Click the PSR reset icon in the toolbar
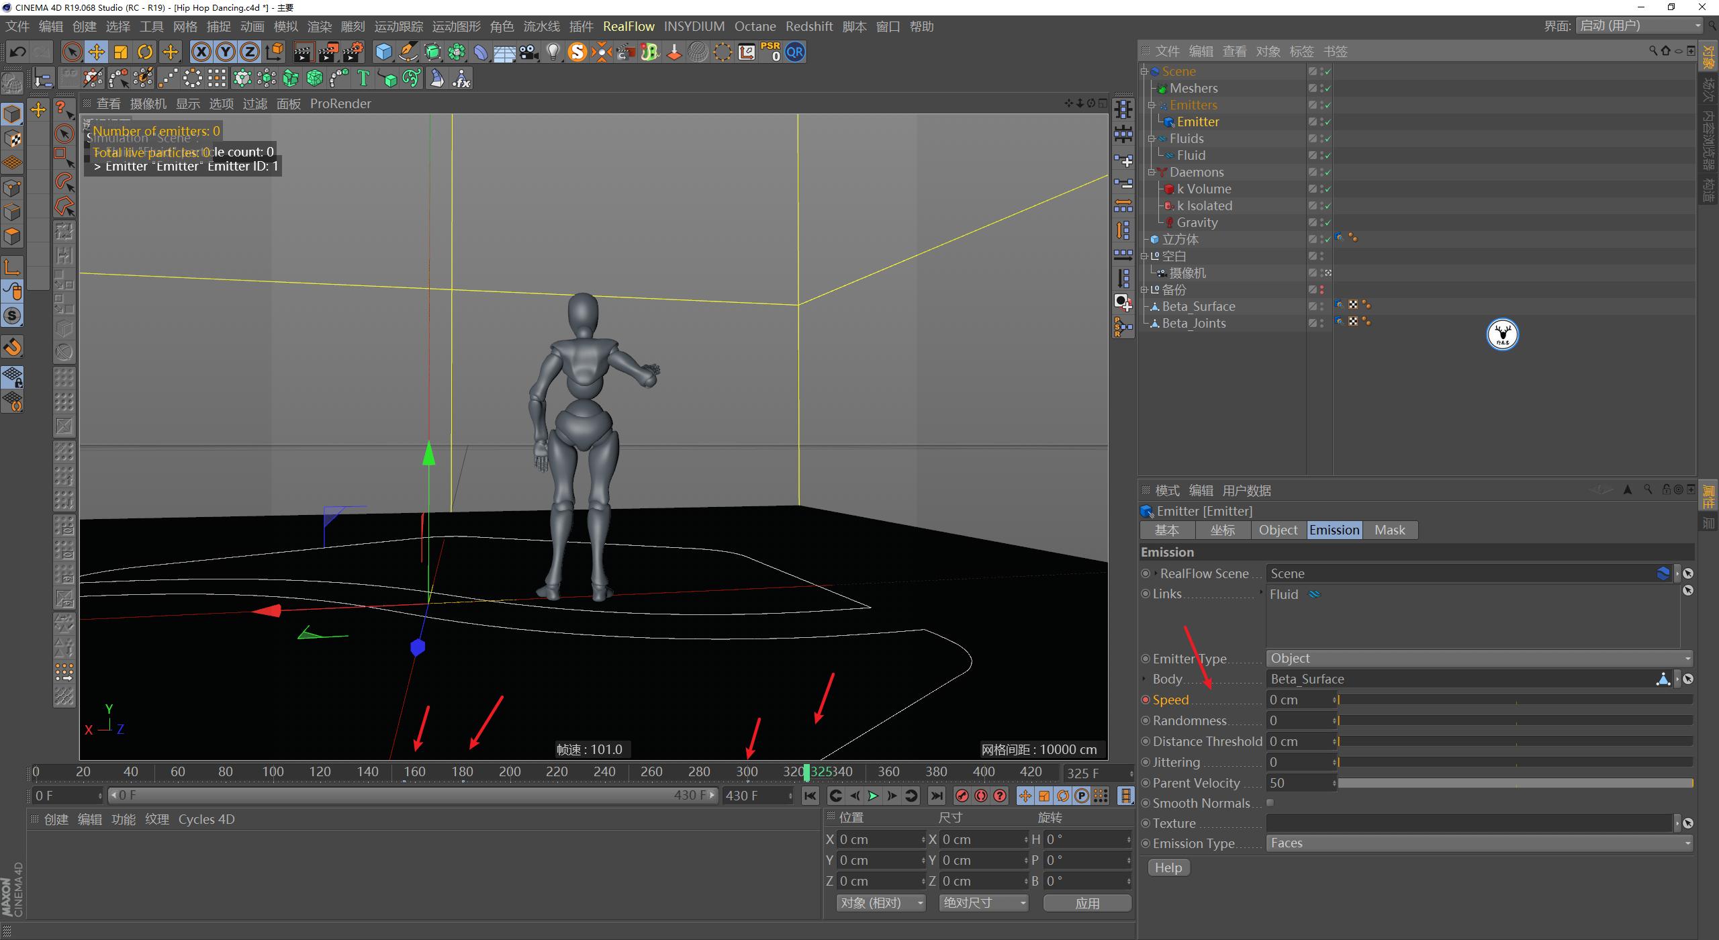 click(x=770, y=52)
